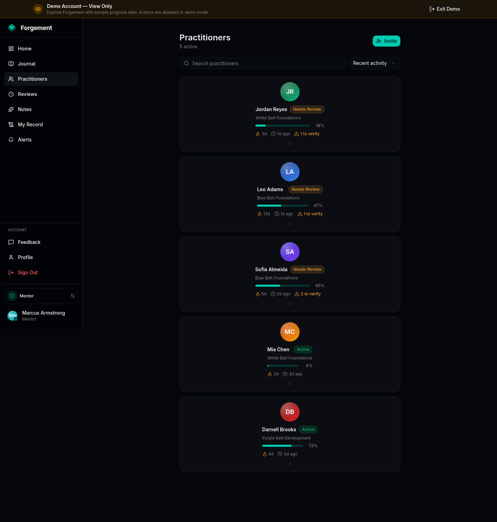Screen dimensions: 497x522
Task: Click Darnell Brooks DB avatar
Action: coord(290,412)
